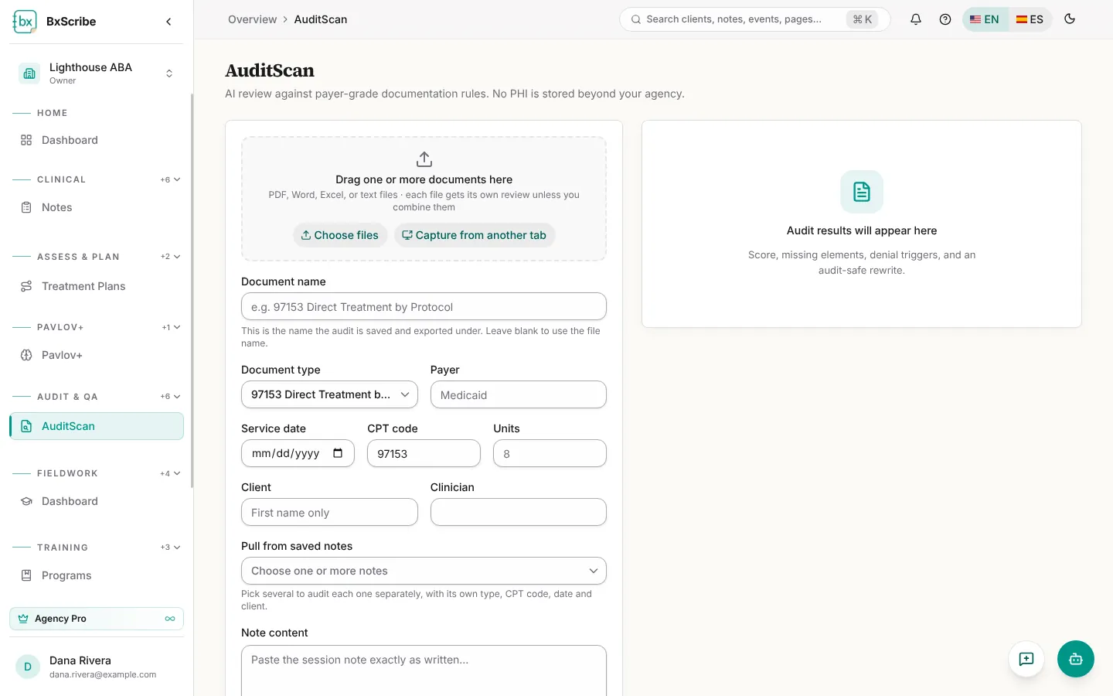Click the Payer input field
The height and width of the screenshot is (696, 1113).
(x=519, y=394)
